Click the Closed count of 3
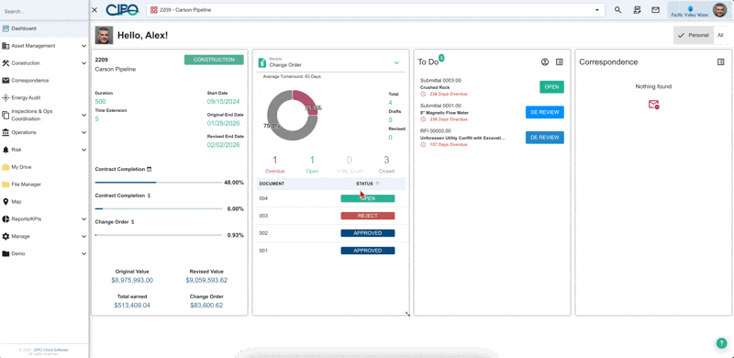 tap(386, 161)
